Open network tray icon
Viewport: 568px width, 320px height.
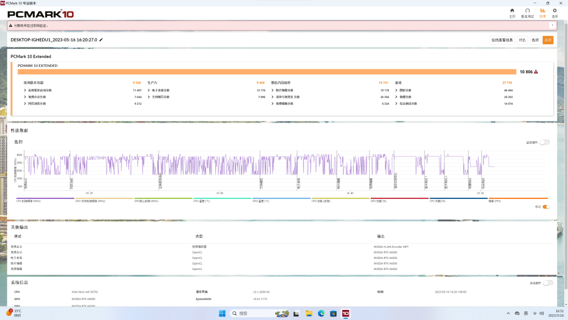[535, 314]
